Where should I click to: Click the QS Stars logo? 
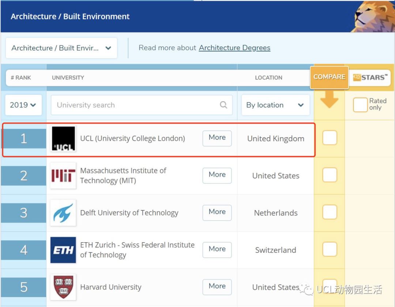370,77
